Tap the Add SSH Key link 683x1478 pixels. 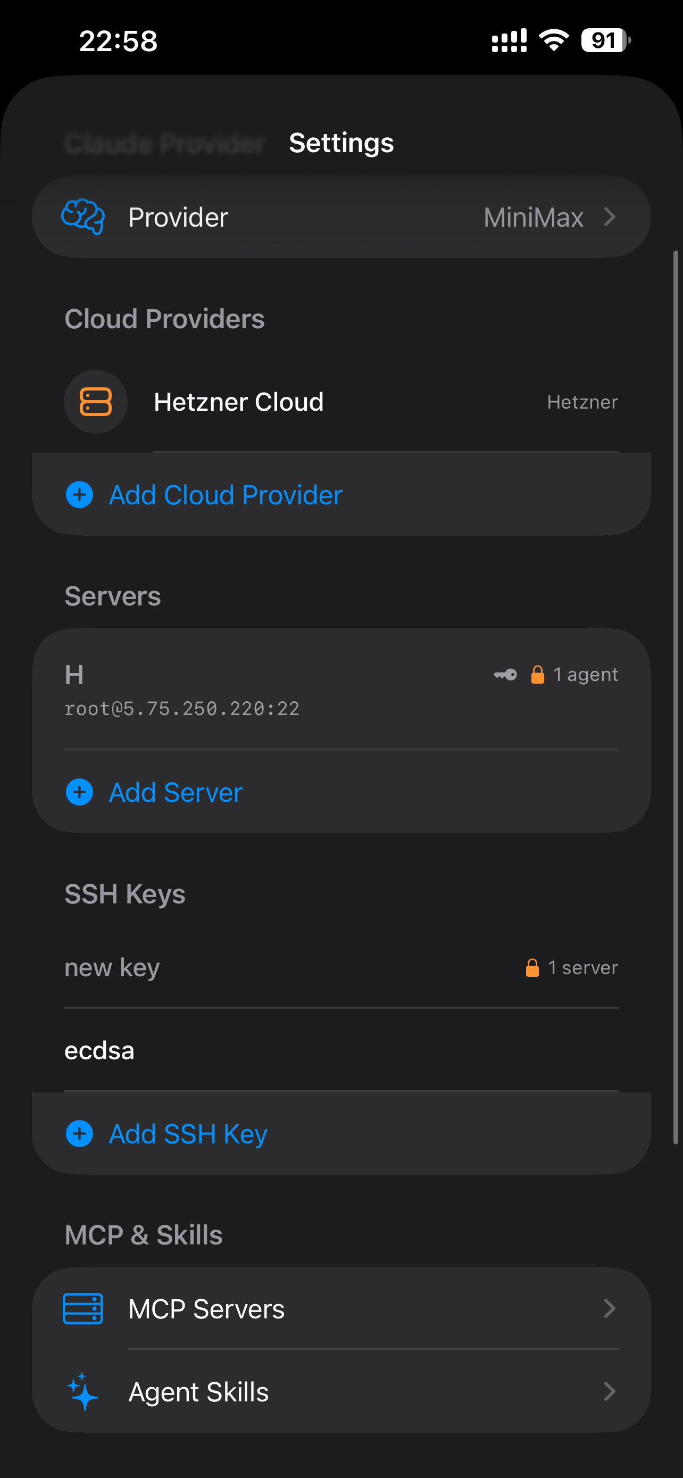point(188,1134)
